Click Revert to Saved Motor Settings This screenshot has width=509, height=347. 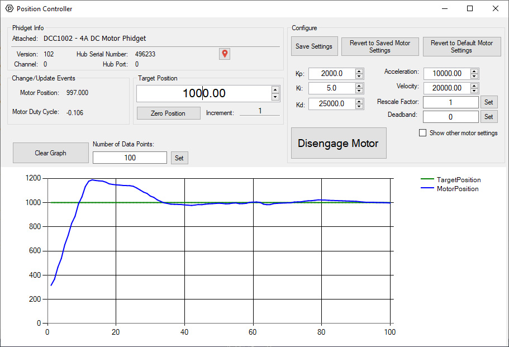(x=380, y=46)
